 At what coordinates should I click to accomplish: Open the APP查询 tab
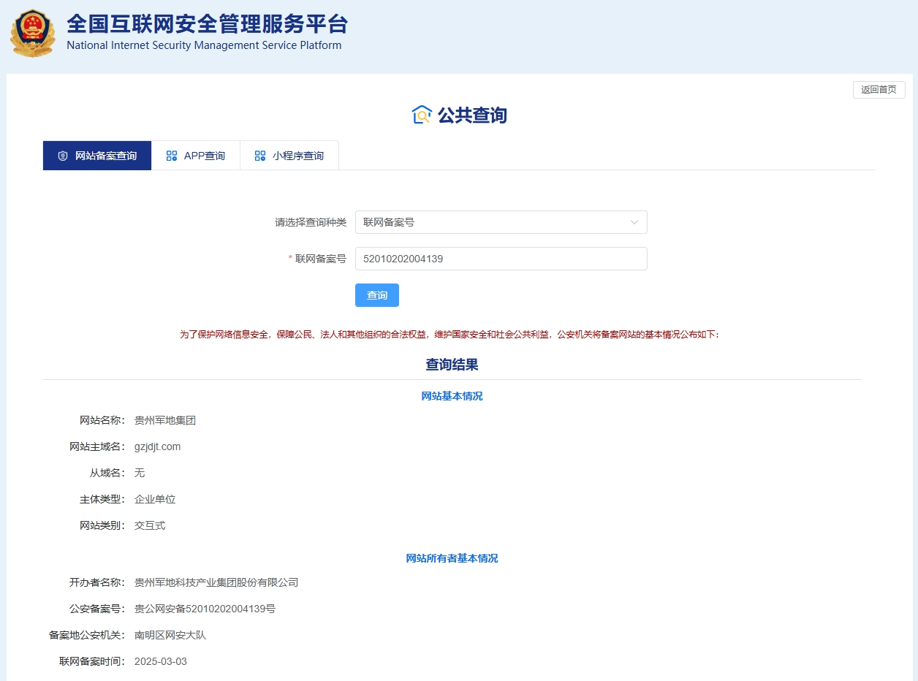click(196, 156)
